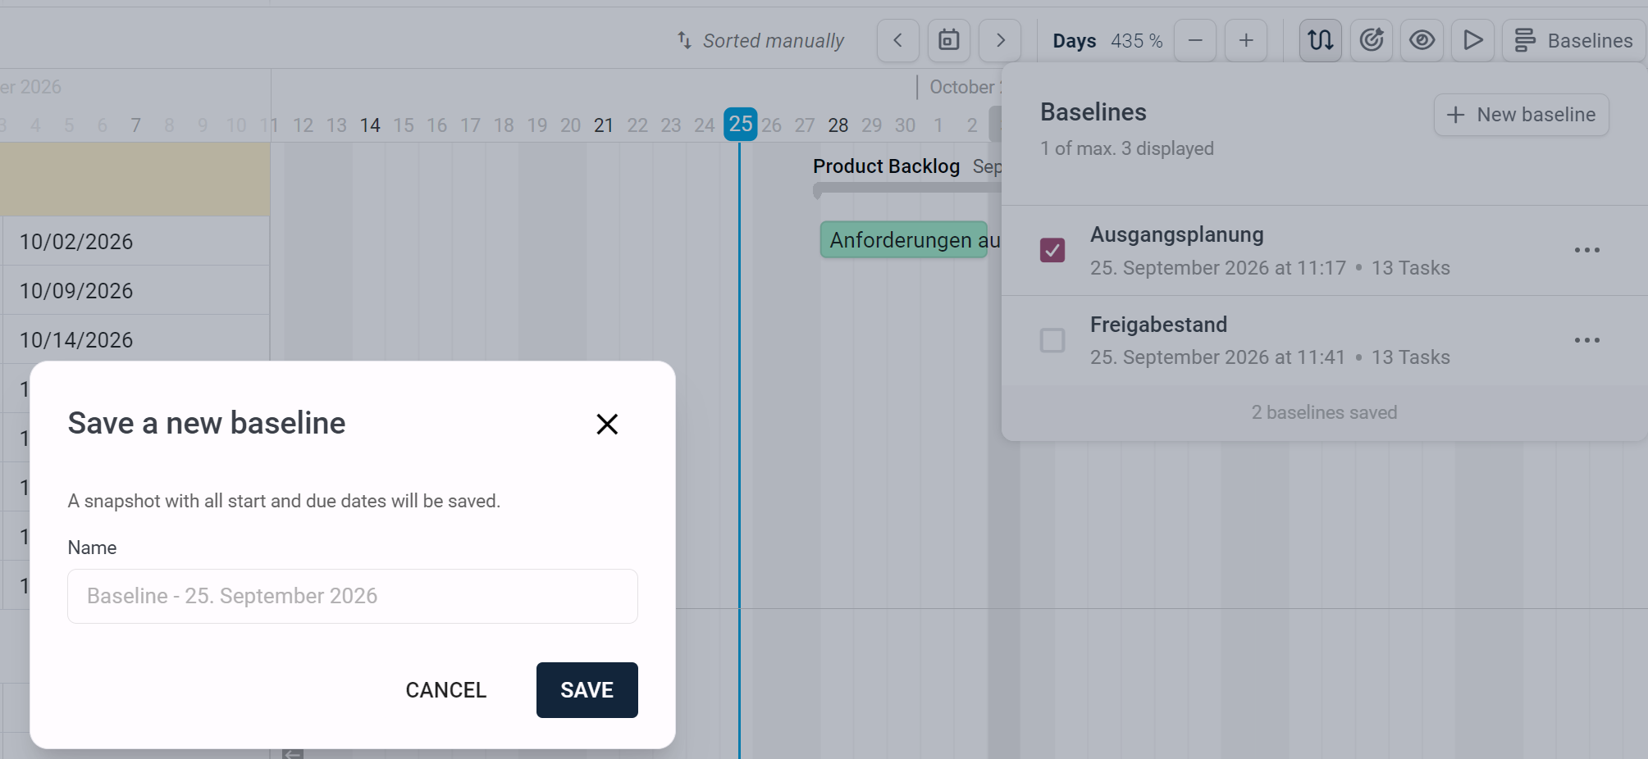Viewport: 1648px width, 759px height.
Task: Open the critical path target icon
Action: (1372, 40)
